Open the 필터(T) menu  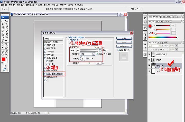(47, 5)
